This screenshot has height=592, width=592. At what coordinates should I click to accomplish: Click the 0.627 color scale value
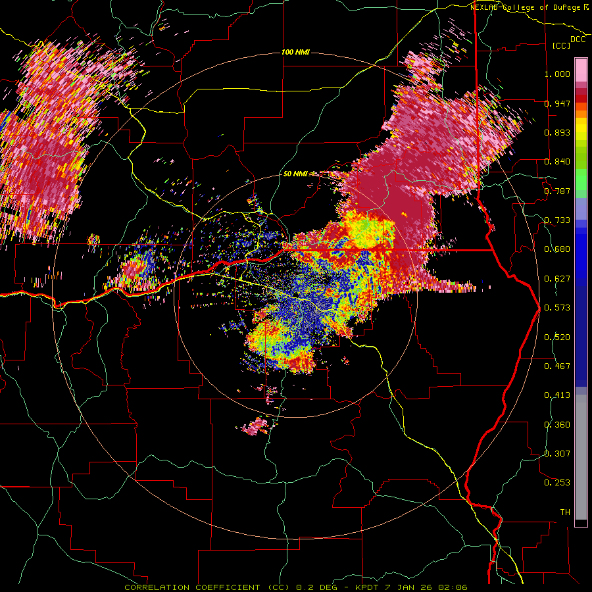tap(557, 279)
